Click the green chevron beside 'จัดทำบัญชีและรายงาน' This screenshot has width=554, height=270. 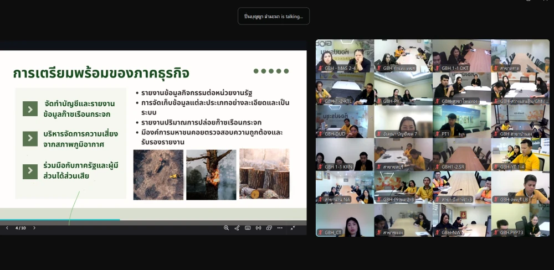(30, 108)
